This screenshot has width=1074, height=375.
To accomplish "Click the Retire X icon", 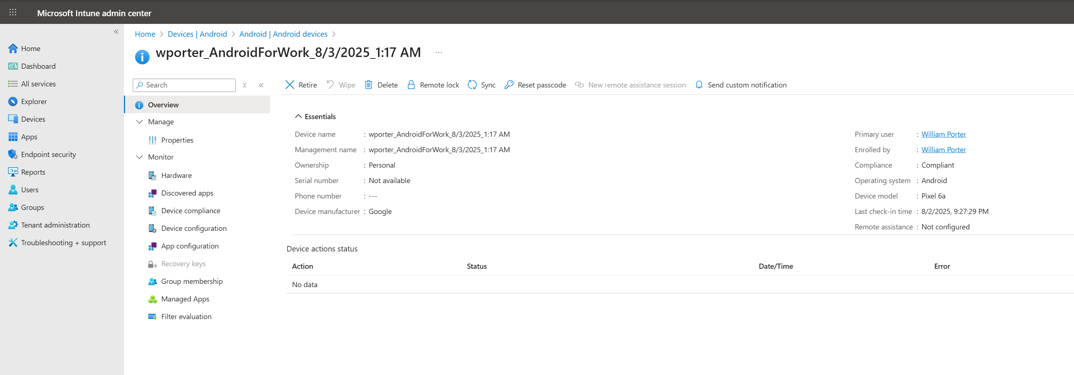I will pos(290,85).
